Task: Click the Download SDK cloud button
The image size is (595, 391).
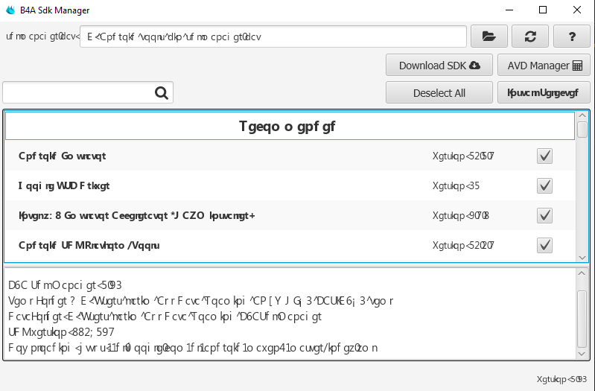Action: coord(439,66)
